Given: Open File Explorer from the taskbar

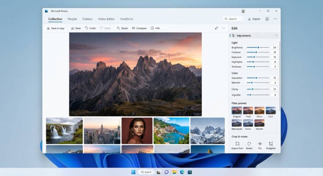Looking at the screenshot, I should (174, 172).
